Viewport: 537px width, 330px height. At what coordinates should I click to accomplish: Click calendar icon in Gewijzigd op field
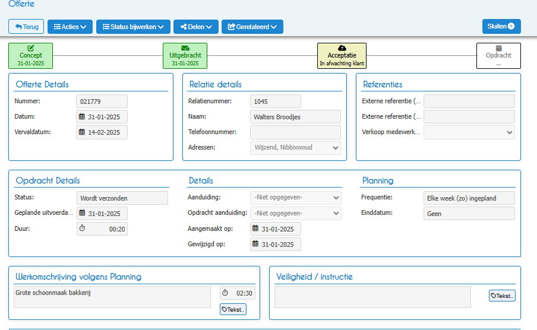pos(255,244)
